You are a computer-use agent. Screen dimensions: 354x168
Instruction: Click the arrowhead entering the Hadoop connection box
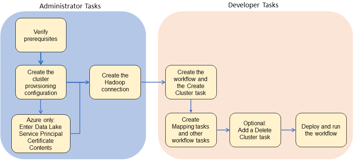(87, 83)
